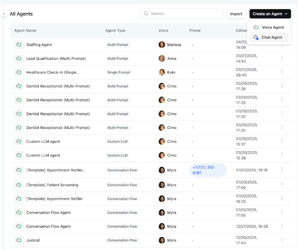Select Voice Agent from the dropdown menu
The width and height of the screenshot is (298, 250).
[269, 27]
